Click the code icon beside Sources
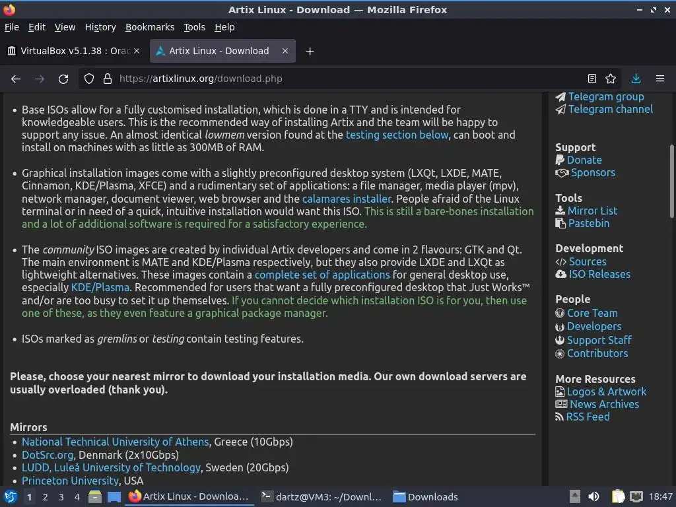The height and width of the screenshot is (507, 676). [561, 261]
